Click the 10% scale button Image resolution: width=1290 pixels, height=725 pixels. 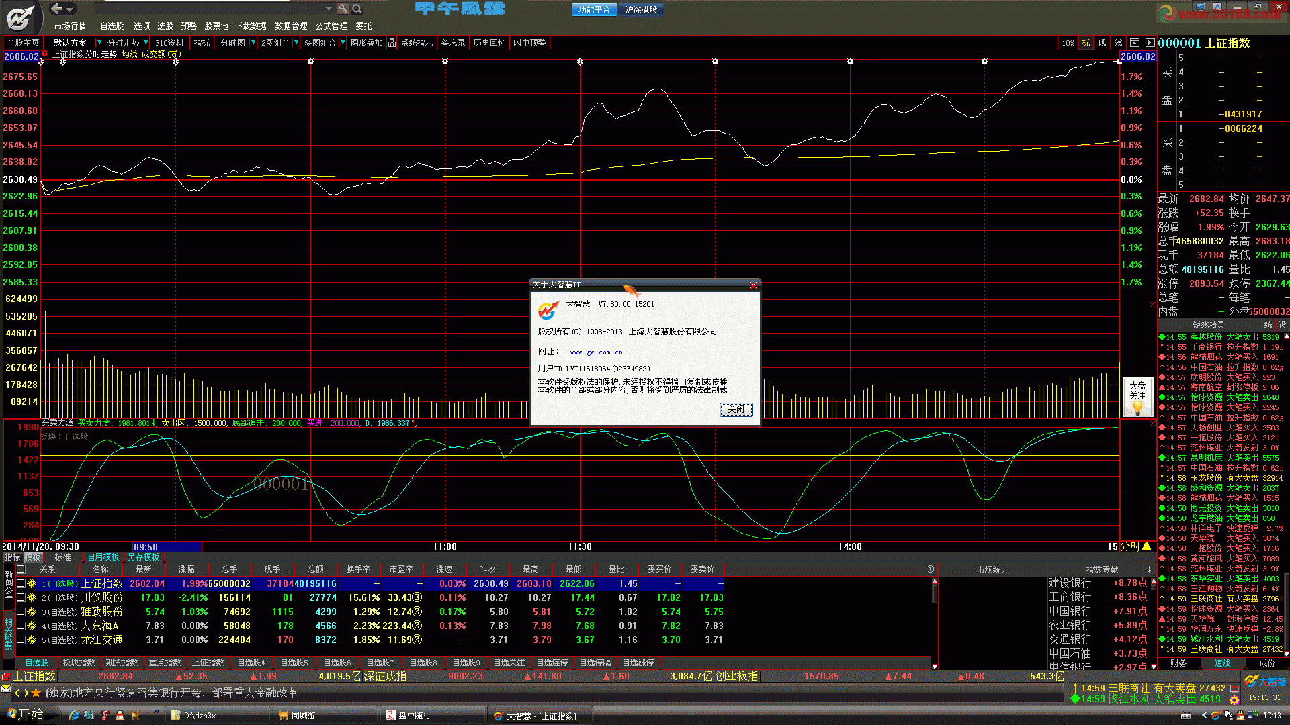click(x=1068, y=43)
